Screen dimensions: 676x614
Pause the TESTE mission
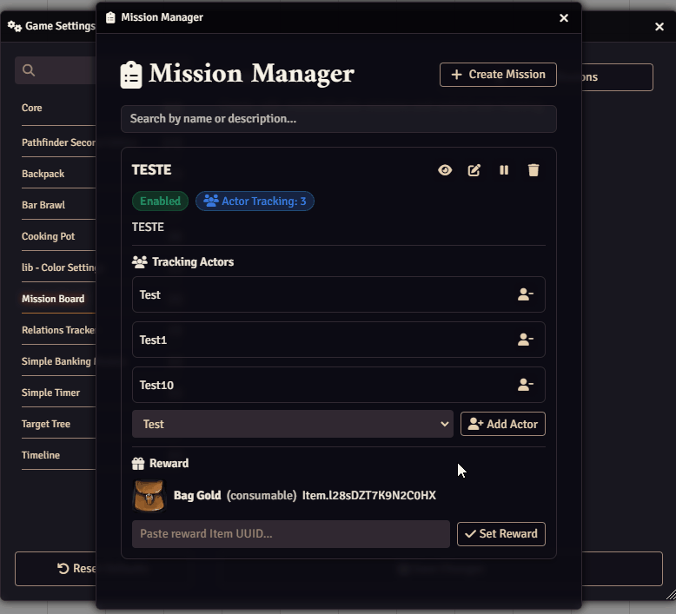click(504, 170)
